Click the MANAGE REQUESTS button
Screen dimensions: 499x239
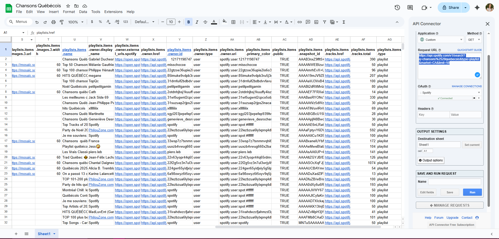point(450,205)
